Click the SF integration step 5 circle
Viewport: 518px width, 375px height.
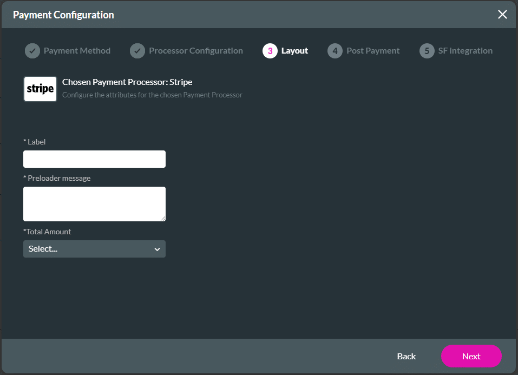pyautogui.click(x=427, y=50)
